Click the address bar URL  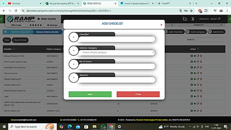point(69,11)
